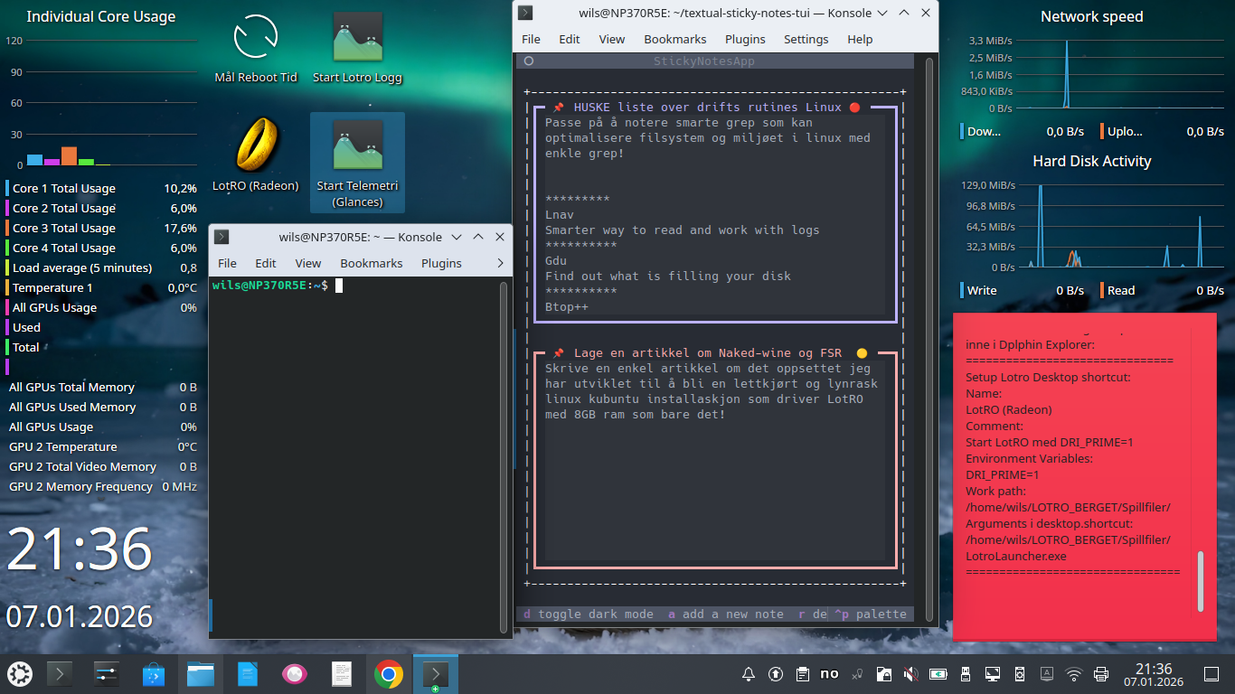The image size is (1235, 694).
Task: Select the active Konsole taskbar entry
Action: point(436,674)
